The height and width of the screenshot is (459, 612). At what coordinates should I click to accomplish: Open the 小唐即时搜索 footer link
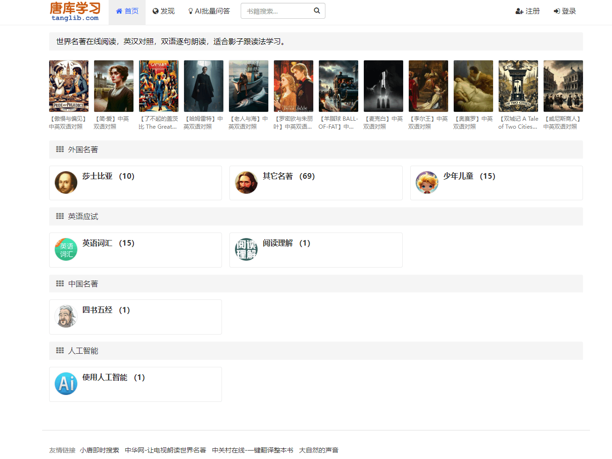pyautogui.click(x=99, y=450)
